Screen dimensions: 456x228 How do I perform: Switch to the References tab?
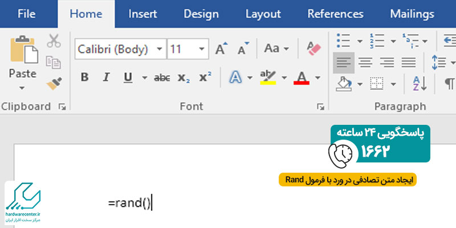[335, 14]
